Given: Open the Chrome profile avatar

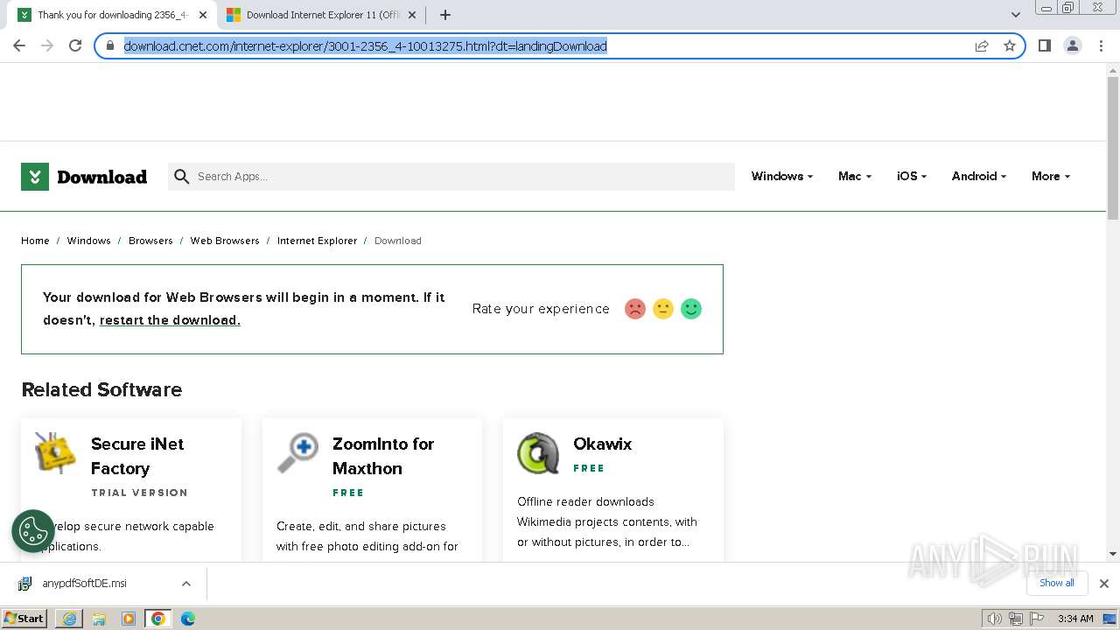Looking at the screenshot, I should pos(1072,45).
